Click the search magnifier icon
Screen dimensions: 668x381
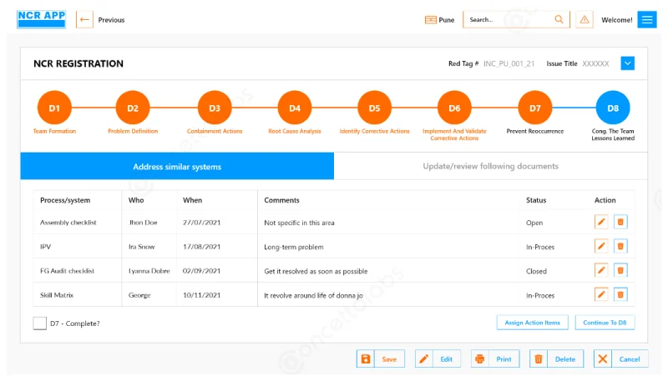[x=559, y=20]
